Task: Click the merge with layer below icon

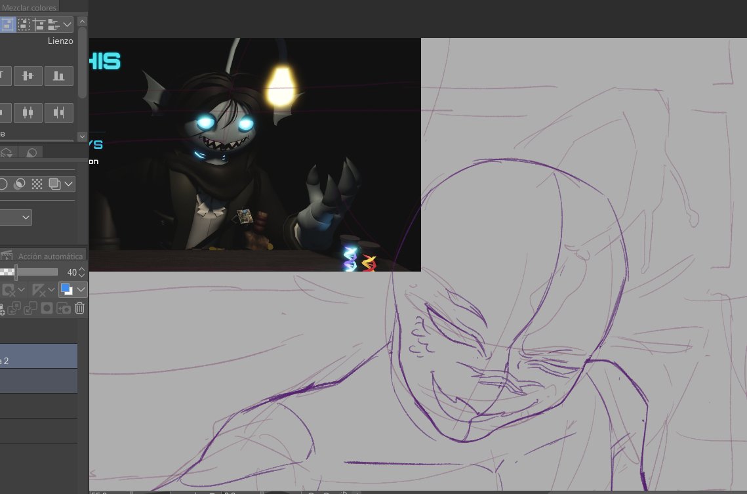Action: [x=30, y=308]
